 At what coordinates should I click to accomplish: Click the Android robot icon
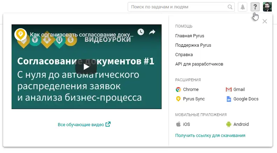pos(229,124)
